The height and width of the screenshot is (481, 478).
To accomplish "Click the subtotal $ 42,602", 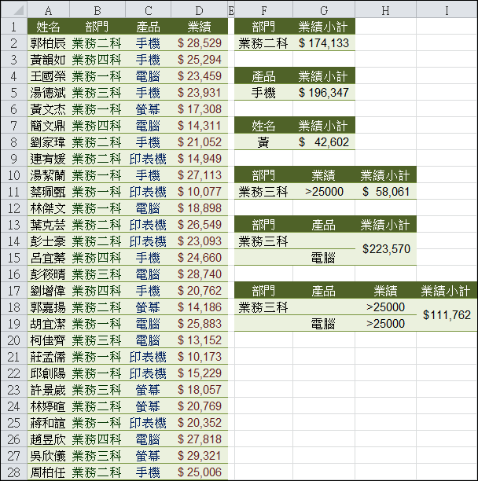I will (x=324, y=142).
